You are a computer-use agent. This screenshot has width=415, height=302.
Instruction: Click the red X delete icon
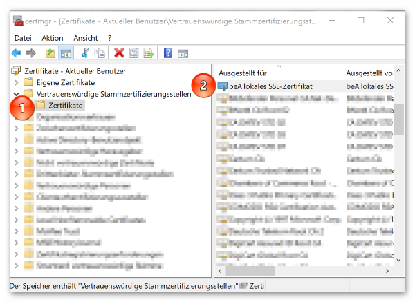[x=119, y=53]
